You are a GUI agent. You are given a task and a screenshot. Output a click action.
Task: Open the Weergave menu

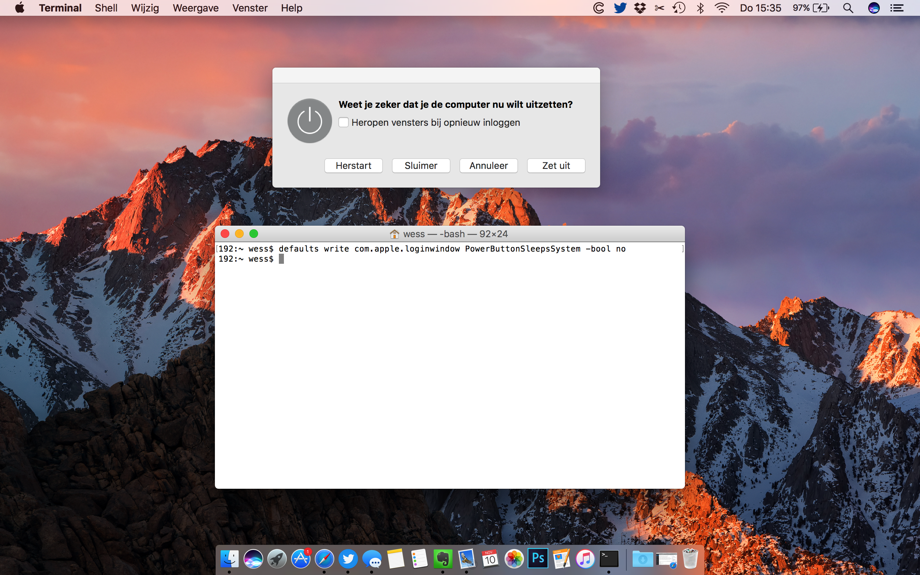pos(195,8)
